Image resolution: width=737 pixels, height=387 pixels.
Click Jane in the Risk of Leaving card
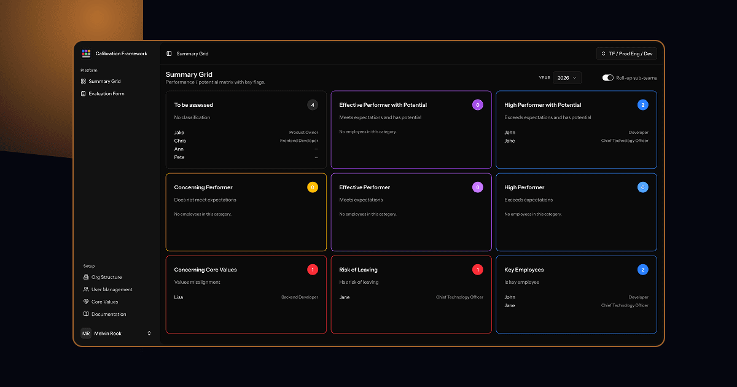[344, 297]
